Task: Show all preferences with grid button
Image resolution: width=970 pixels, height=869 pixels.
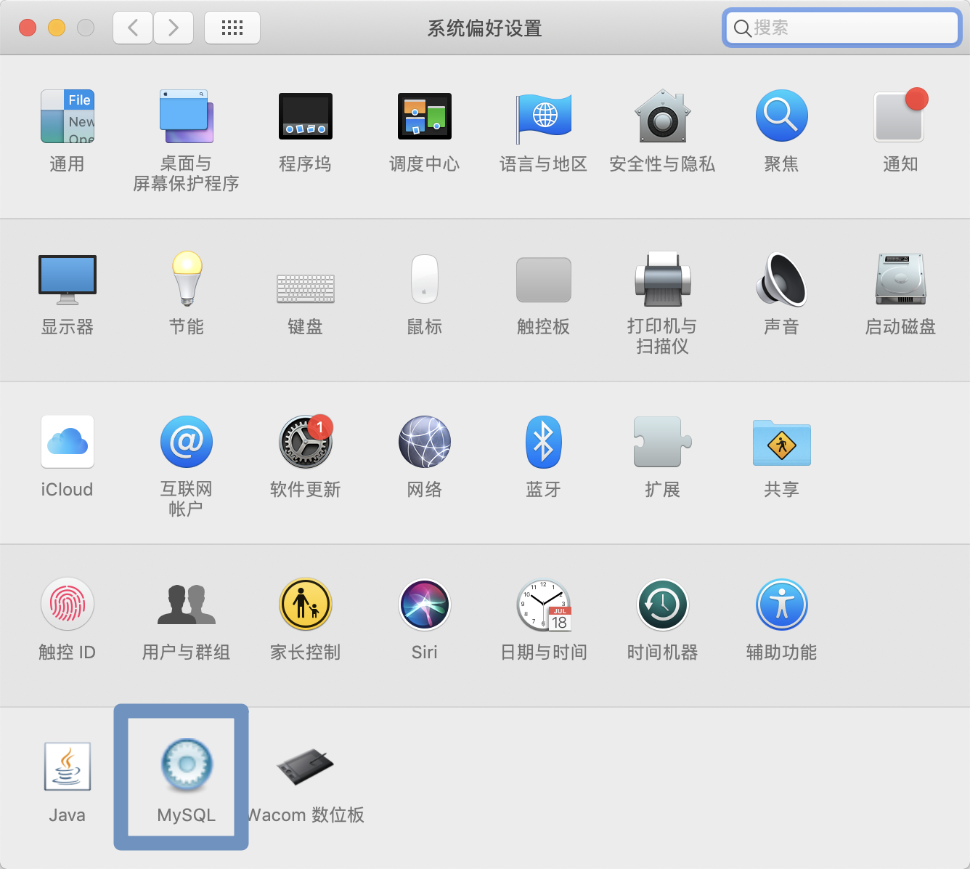Action: [x=232, y=28]
